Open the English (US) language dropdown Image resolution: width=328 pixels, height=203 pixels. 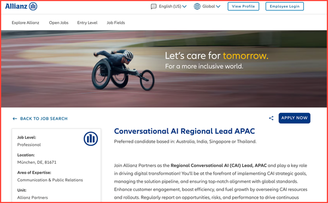[x=173, y=7]
